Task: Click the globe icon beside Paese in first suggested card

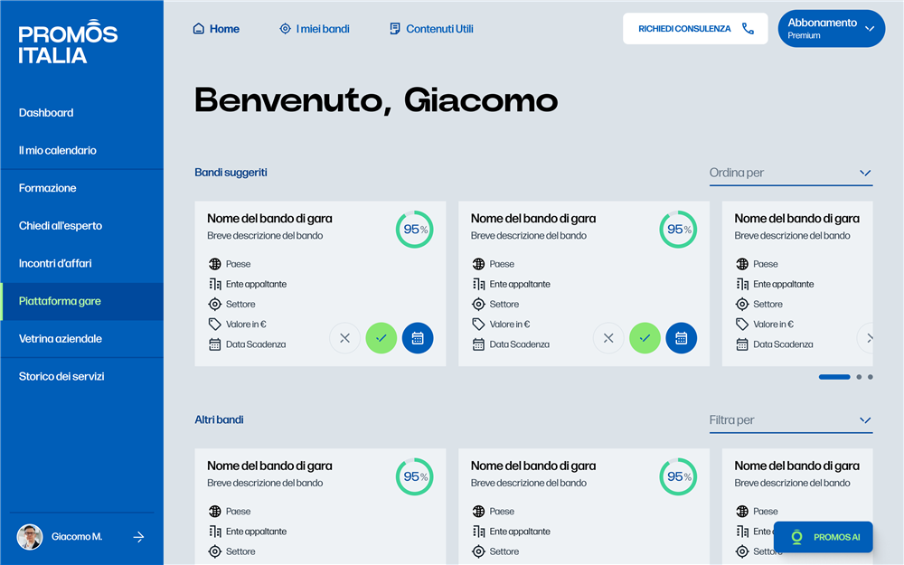Action: [214, 264]
